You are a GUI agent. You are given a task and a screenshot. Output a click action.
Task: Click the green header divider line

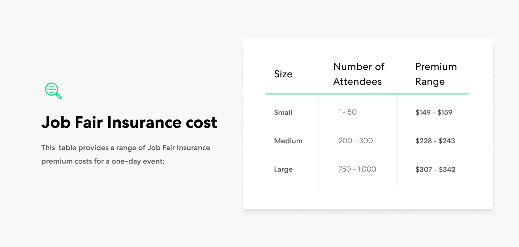click(x=367, y=94)
